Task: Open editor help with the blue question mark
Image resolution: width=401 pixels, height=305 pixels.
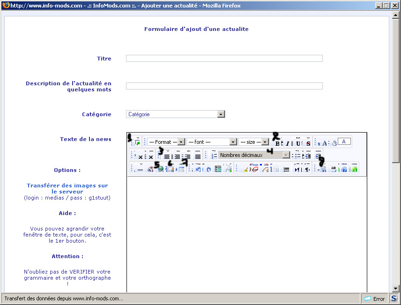Action: (x=344, y=169)
